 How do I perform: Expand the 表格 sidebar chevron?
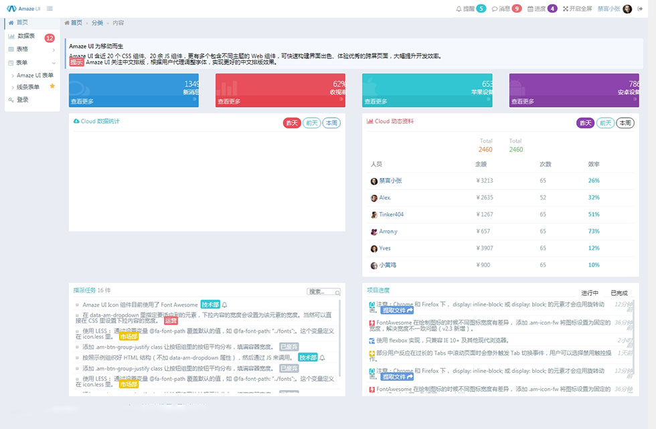[x=54, y=50]
